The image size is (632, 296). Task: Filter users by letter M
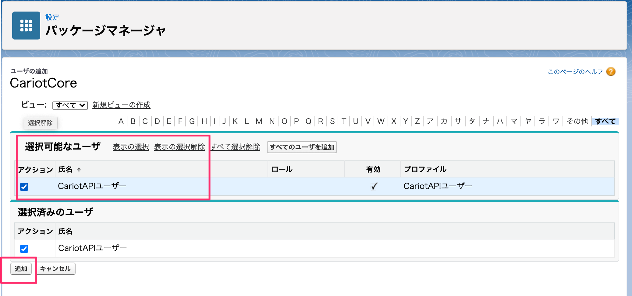(x=259, y=121)
